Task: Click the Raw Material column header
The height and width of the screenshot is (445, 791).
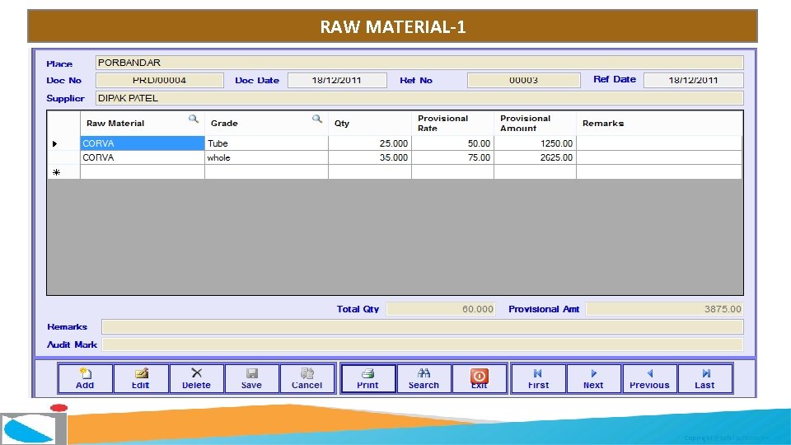Action: point(143,123)
